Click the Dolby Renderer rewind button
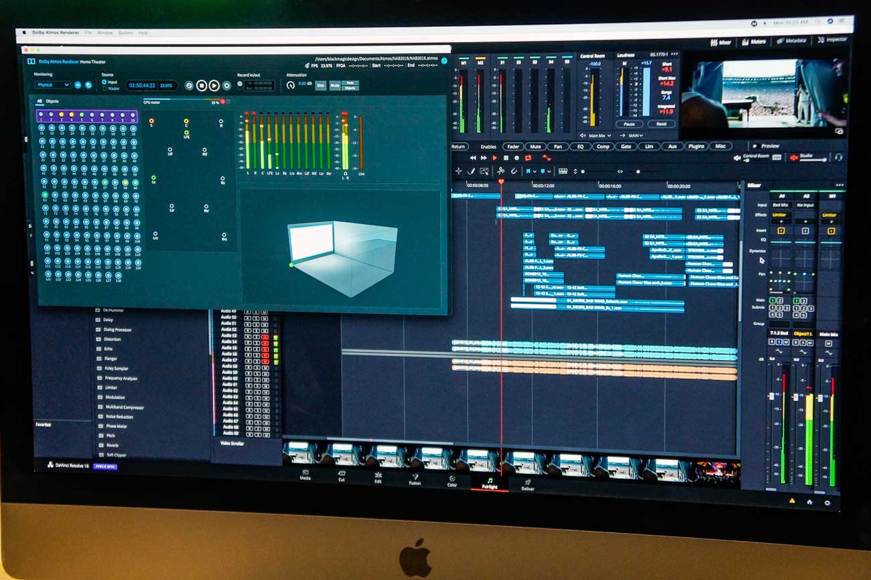 [x=189, y=85]
